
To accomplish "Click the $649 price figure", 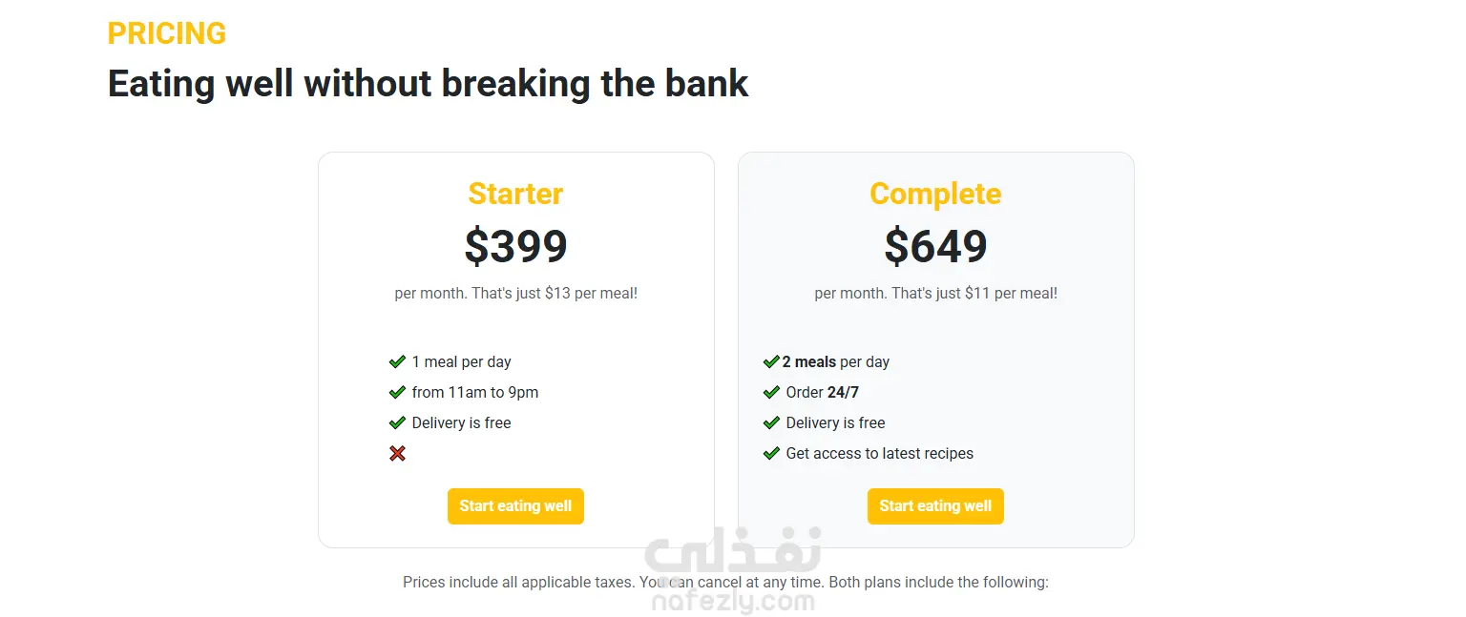I will click(935, 246).
